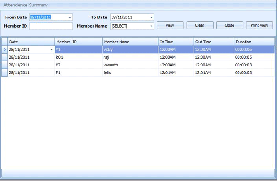
Task: Click vicky's Out Time cell
Action: (214, 50)
